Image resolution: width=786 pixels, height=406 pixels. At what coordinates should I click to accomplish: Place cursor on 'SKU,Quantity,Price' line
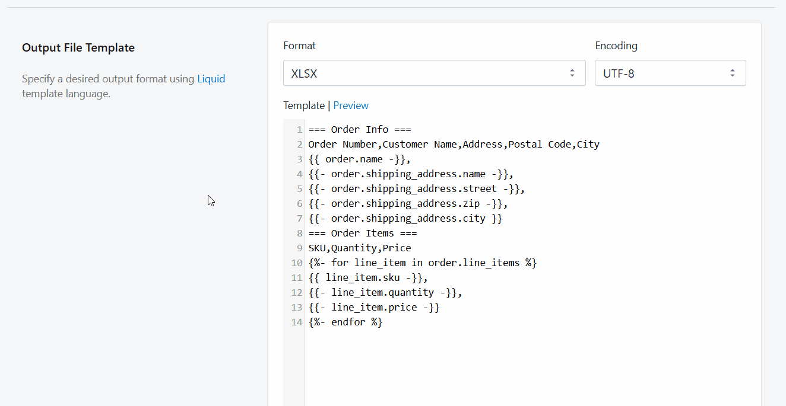359,248
